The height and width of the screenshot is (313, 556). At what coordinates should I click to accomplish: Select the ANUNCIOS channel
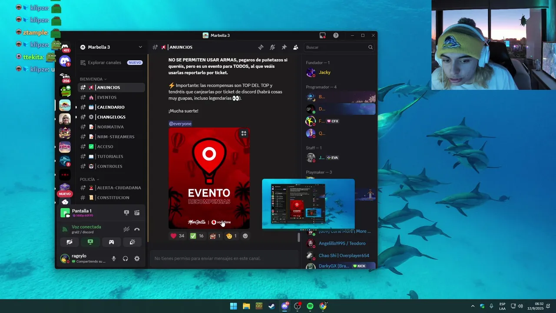tap(111, 87)
